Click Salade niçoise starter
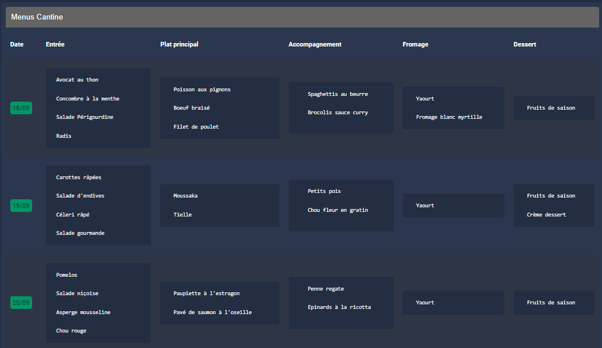602x348 pixels. tap(77, 293)
